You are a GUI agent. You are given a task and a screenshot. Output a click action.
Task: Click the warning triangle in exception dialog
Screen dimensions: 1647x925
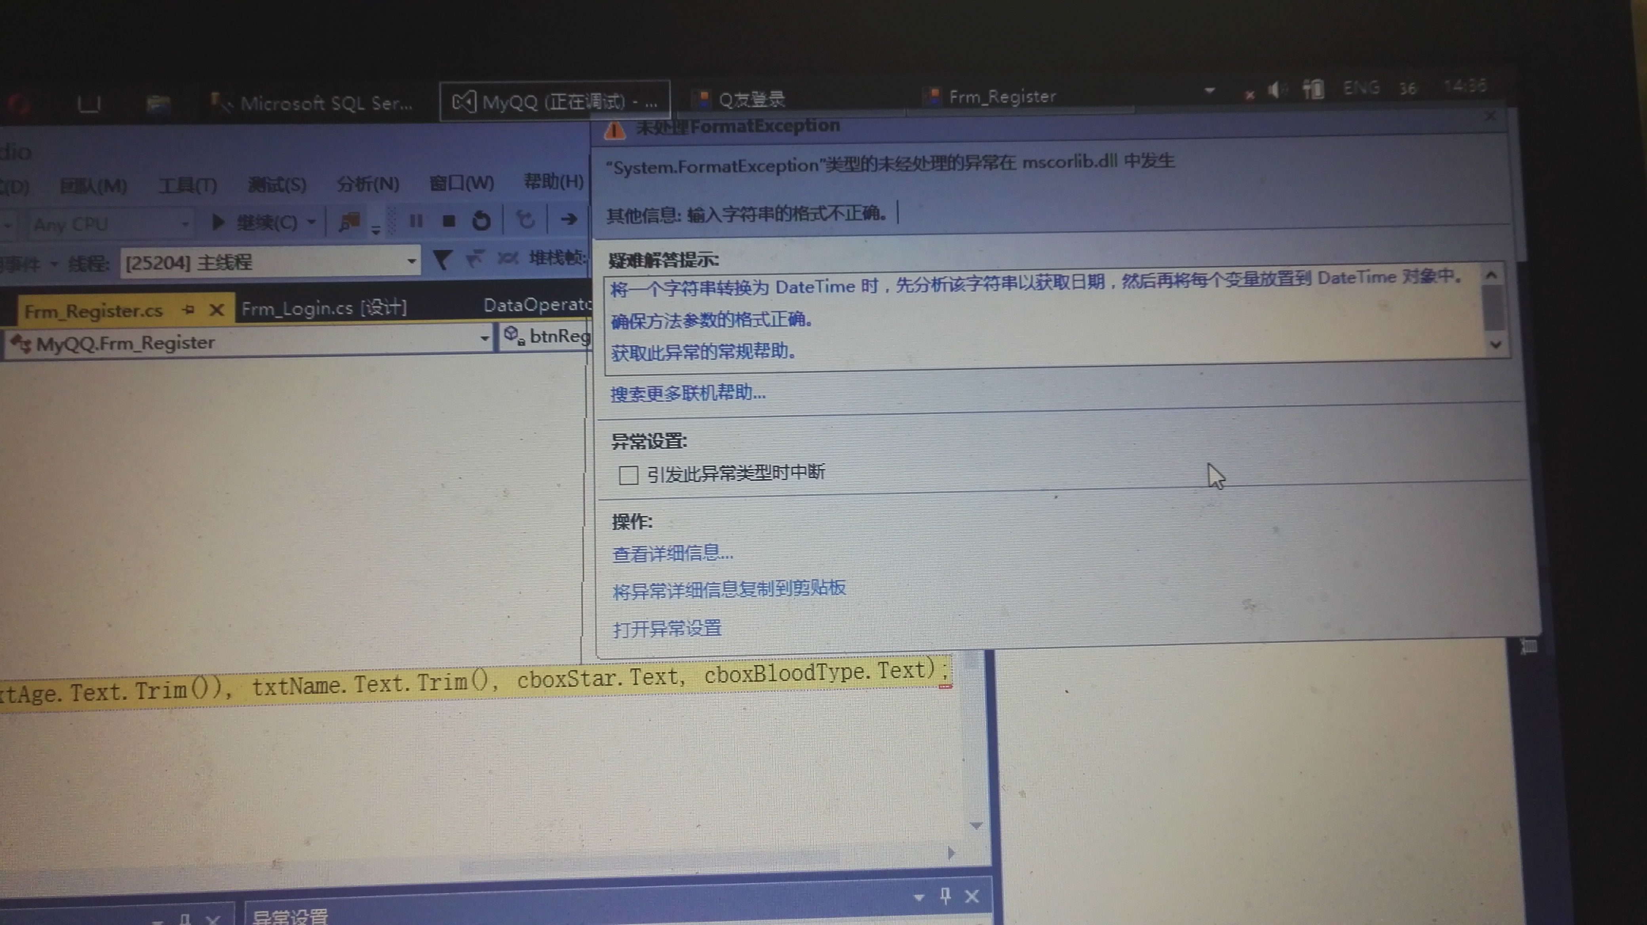(614, 130)
